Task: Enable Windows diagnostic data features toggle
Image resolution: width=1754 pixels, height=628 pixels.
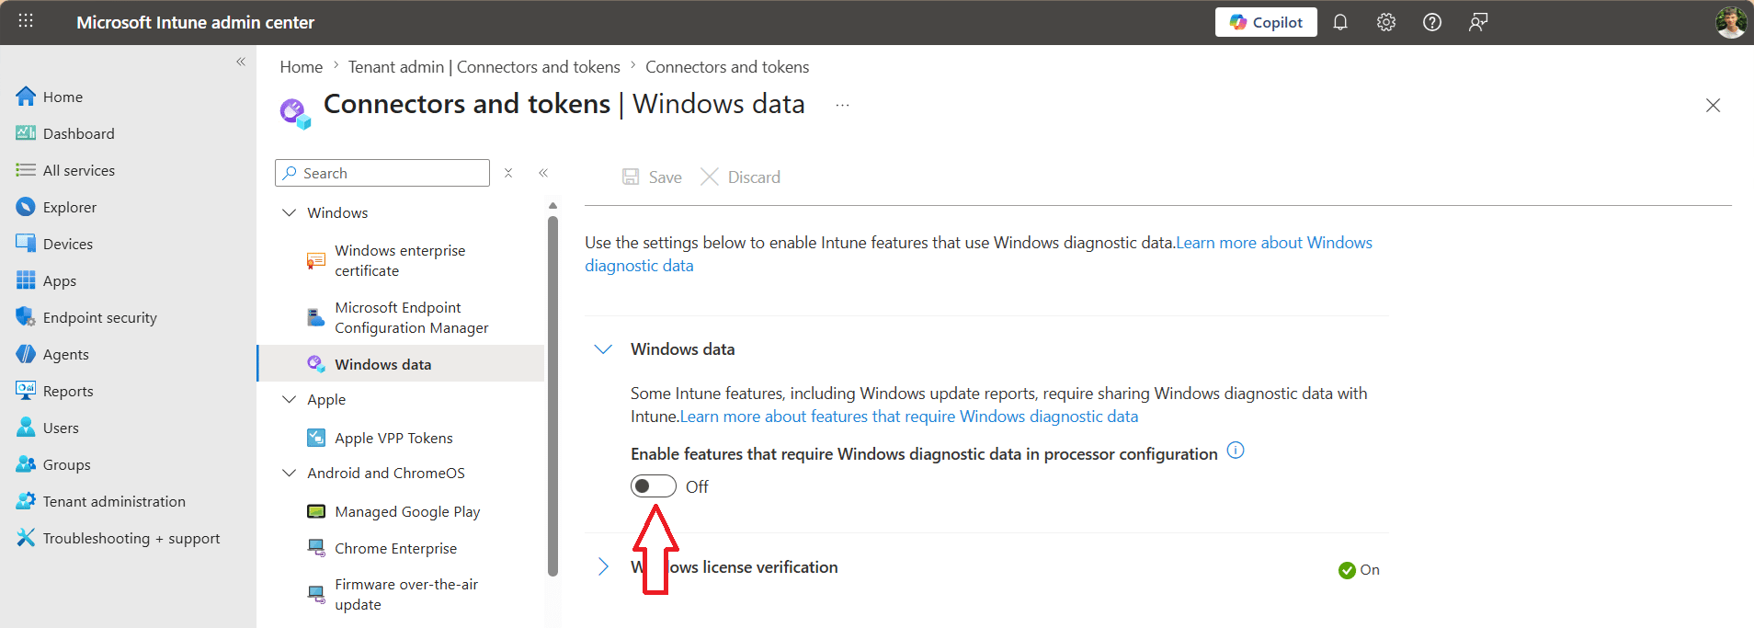Action: pos(653,486)
